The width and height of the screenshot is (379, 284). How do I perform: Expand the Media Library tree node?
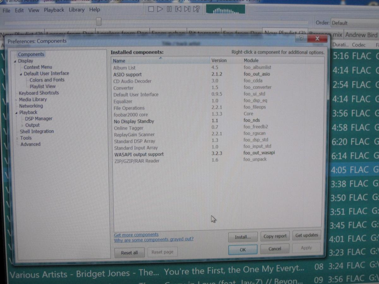[x=16, y=100]
